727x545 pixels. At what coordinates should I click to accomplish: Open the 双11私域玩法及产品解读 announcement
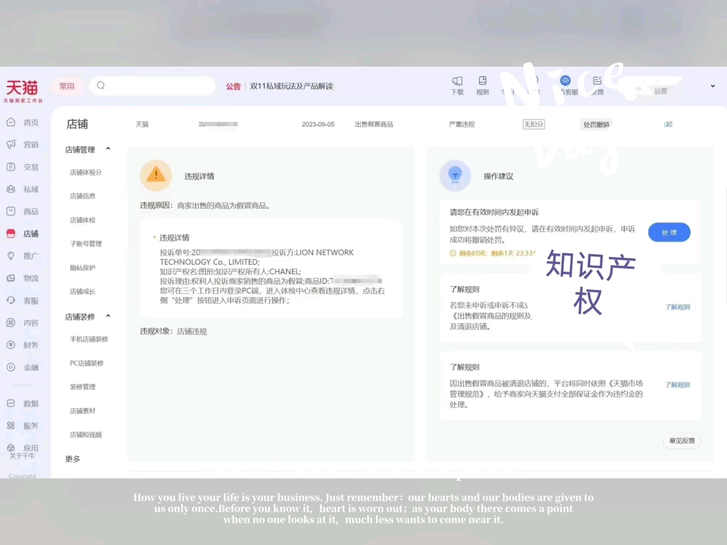point(291,86)
